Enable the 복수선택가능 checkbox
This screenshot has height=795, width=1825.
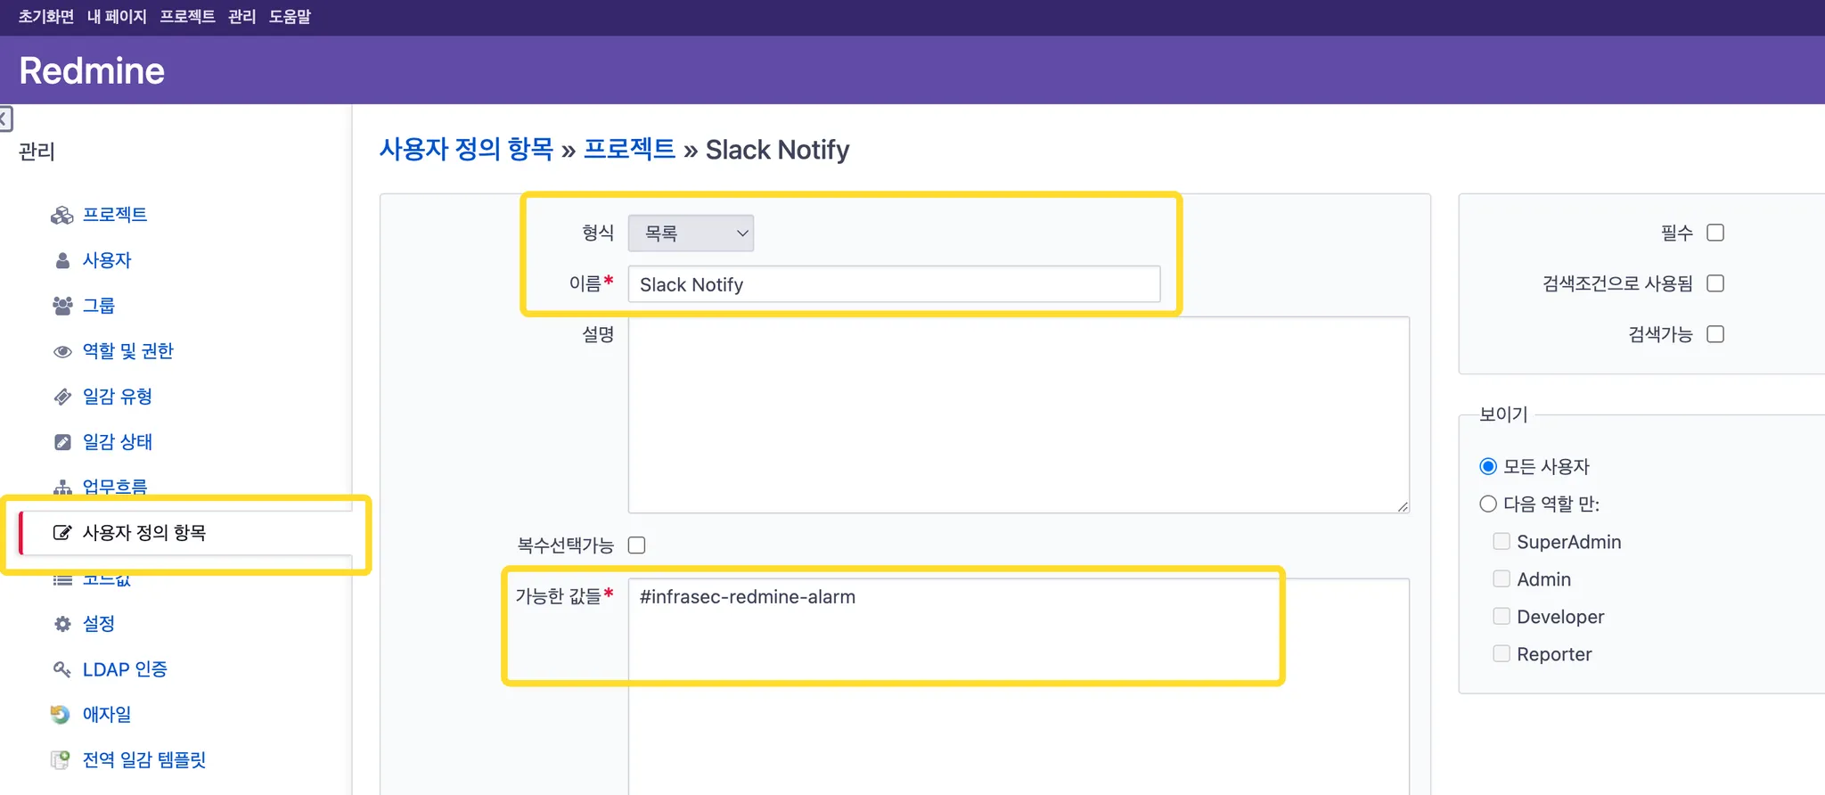pos(636,545)
